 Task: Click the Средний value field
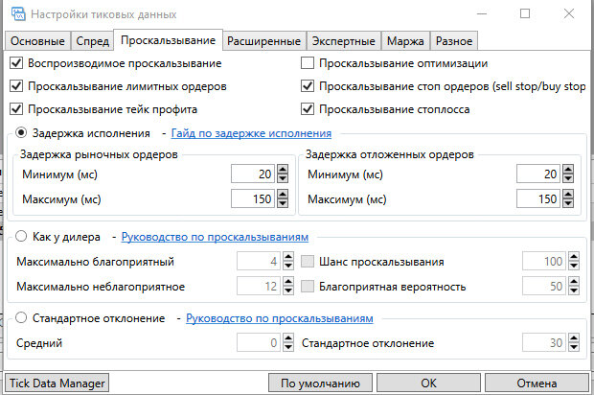point(259,342)
